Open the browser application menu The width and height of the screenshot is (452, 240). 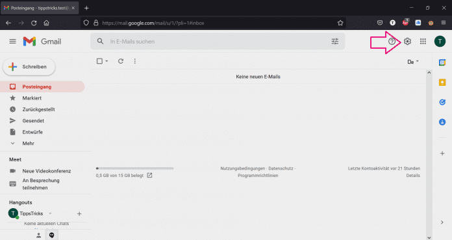(x=444, y=23)
